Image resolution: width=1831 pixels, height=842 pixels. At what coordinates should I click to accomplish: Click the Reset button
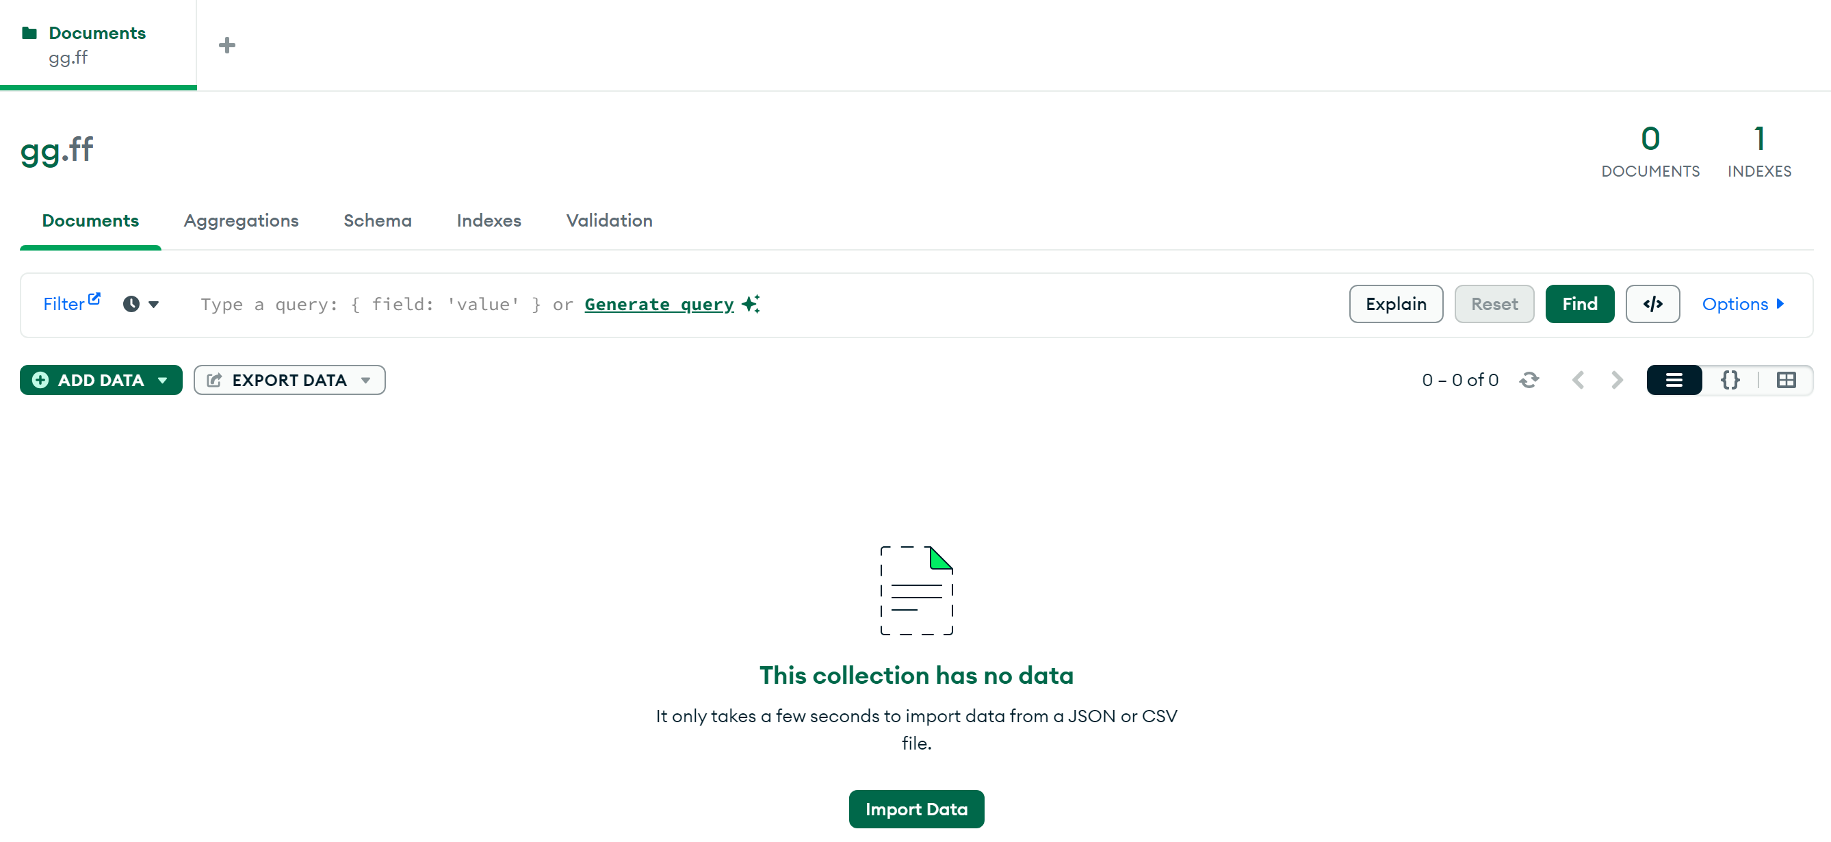(1494, 305)
